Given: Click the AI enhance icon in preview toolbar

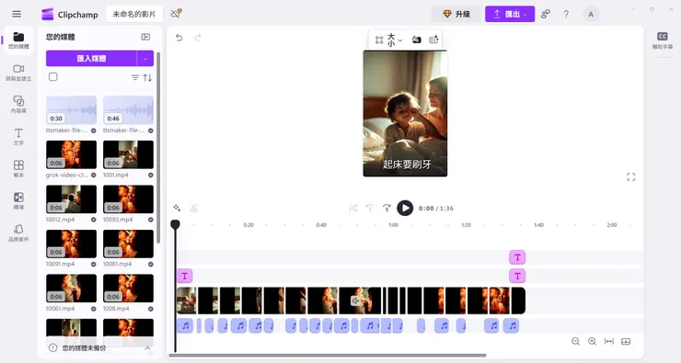Looking at the screenshot, I should [x=433, y=40].
